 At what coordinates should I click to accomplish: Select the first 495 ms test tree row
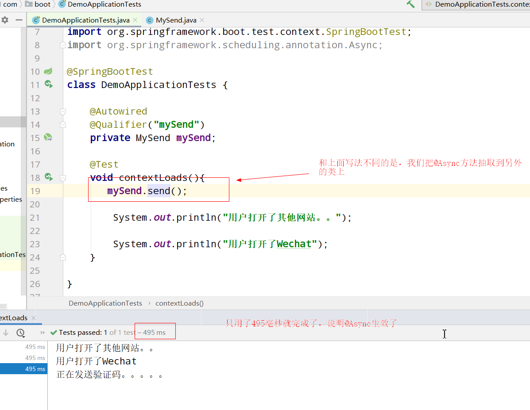(23, 347)
